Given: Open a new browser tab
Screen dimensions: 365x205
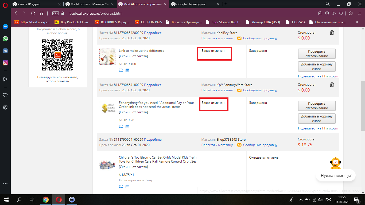Looking at the screenshot, I should 226,4.
